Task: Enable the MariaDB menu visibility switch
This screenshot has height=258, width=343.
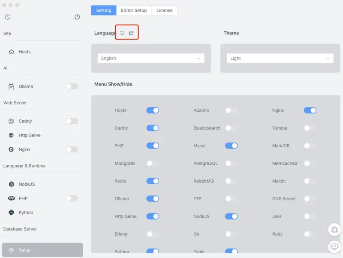Action: [x=310, y=146]
